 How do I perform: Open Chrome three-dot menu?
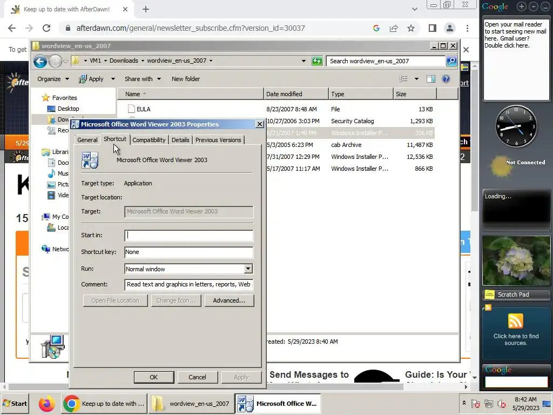pos(467,28)
